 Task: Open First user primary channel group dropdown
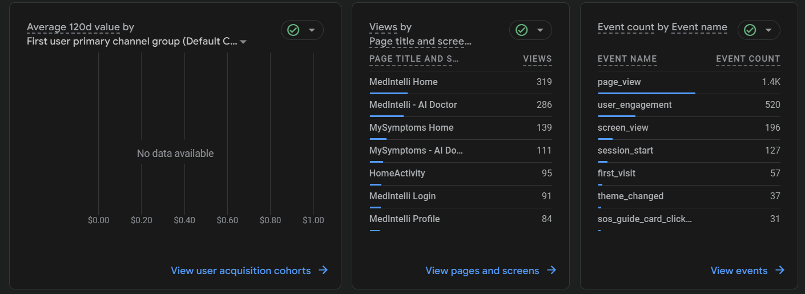coord(243,42)
